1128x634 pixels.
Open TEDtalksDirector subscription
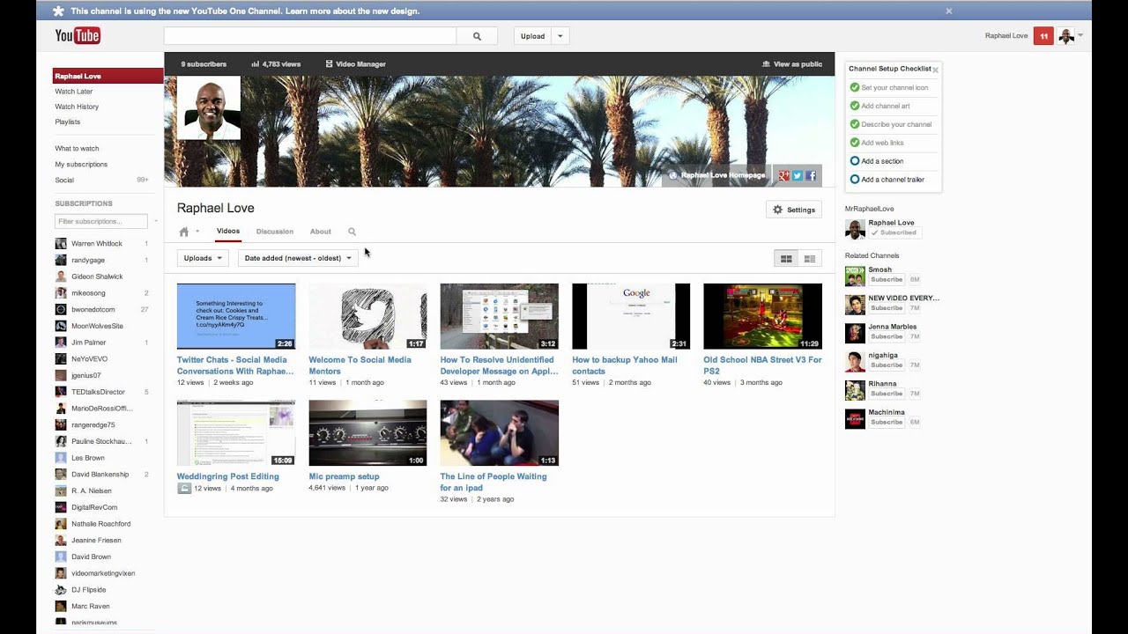point(99,392)
